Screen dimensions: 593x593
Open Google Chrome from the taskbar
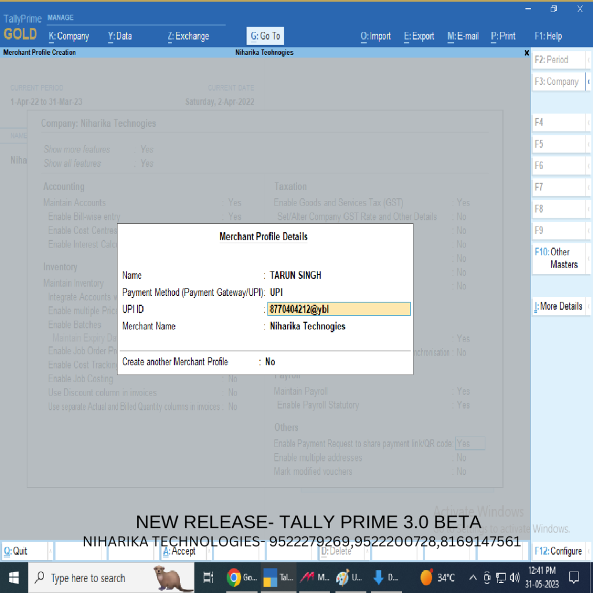(242, 577)
